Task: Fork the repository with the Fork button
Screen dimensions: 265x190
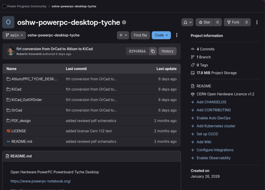Action: tap(233, 22)
